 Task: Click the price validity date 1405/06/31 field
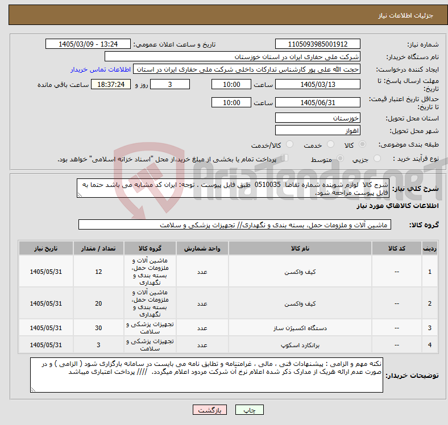click(x=317, y=102)
